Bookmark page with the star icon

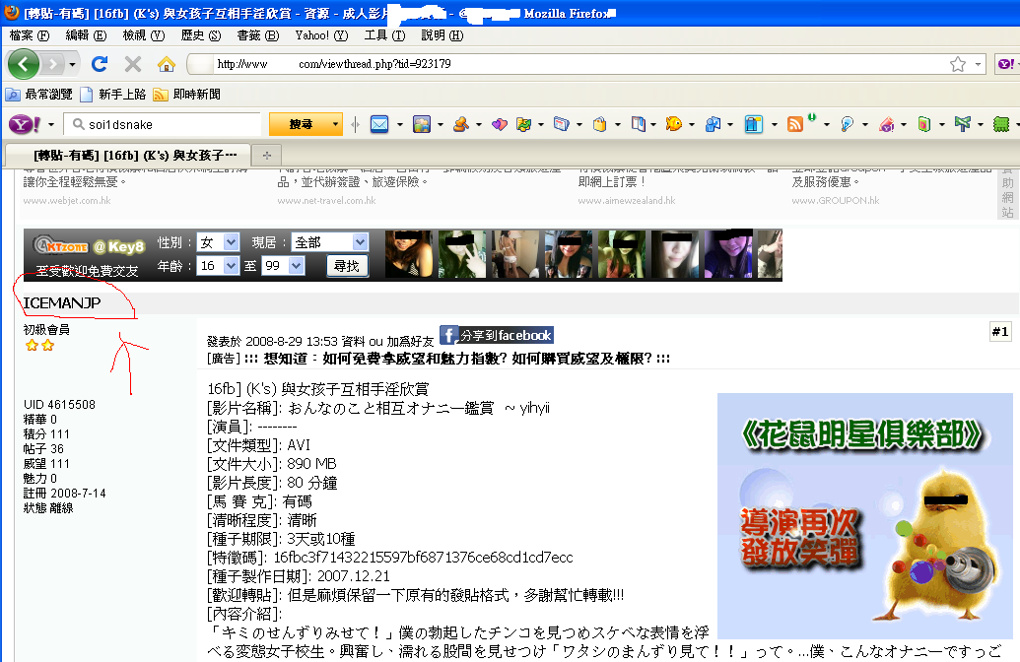click(x=957, y=64)
